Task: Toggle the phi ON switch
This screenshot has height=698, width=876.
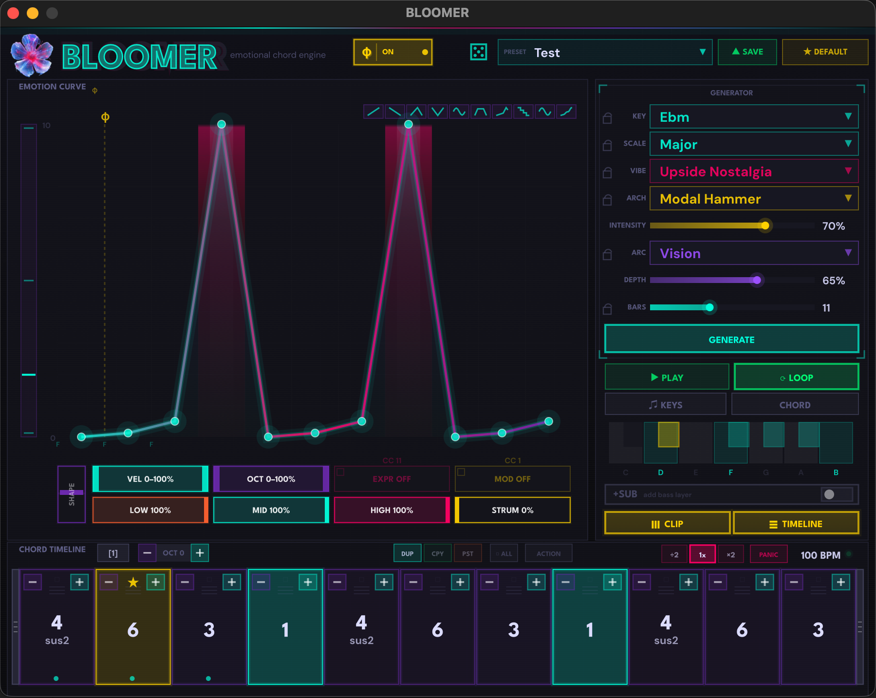Action: coord(393,52)
